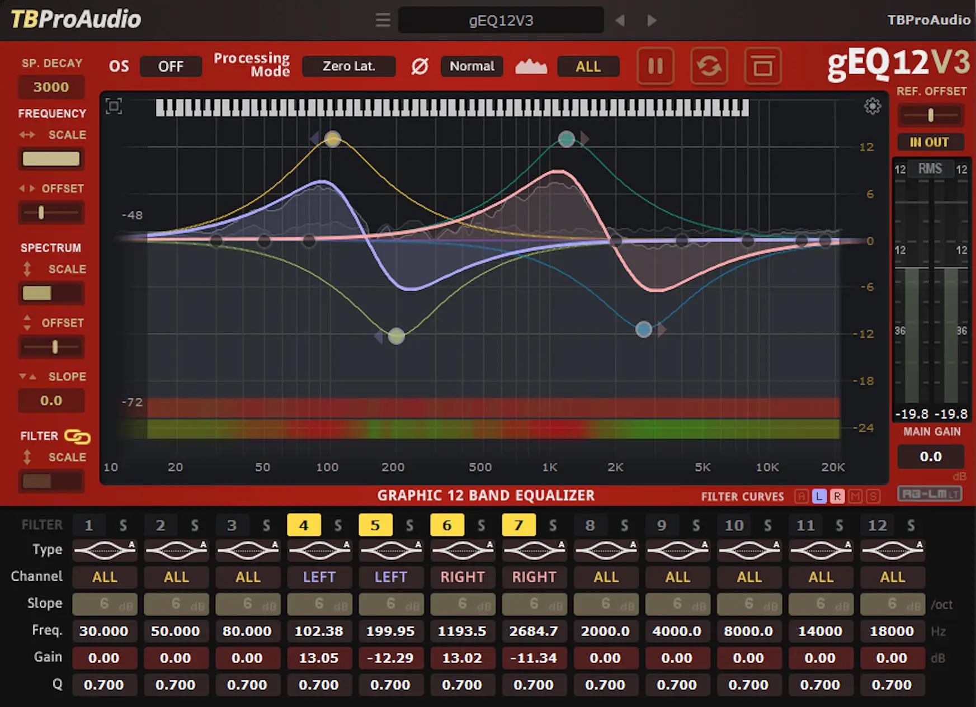976x707 pixels.
Task: Select the teal band 6 node
Action: [x=567, y=139]
